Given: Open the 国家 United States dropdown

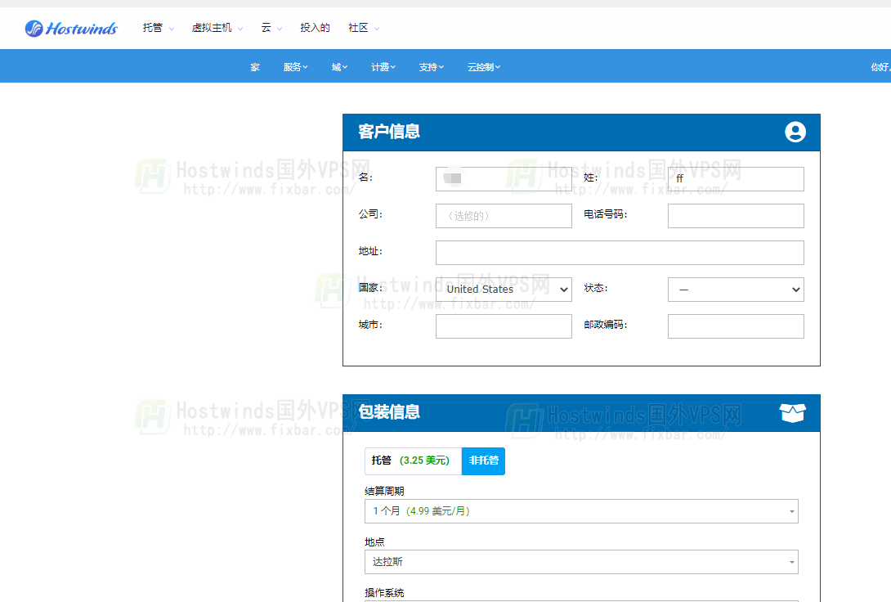Looking at the screenshot, I should (504, 290).
